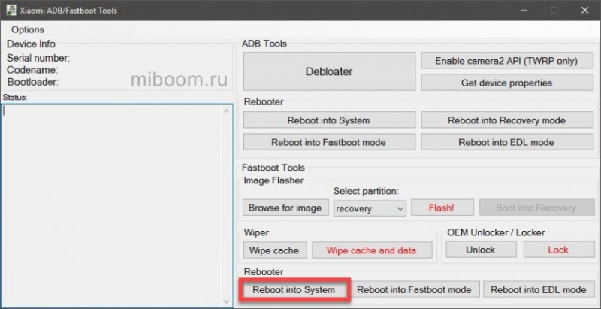Reboot into Recovery mode

pyautogui.click(x=506, y=120)
